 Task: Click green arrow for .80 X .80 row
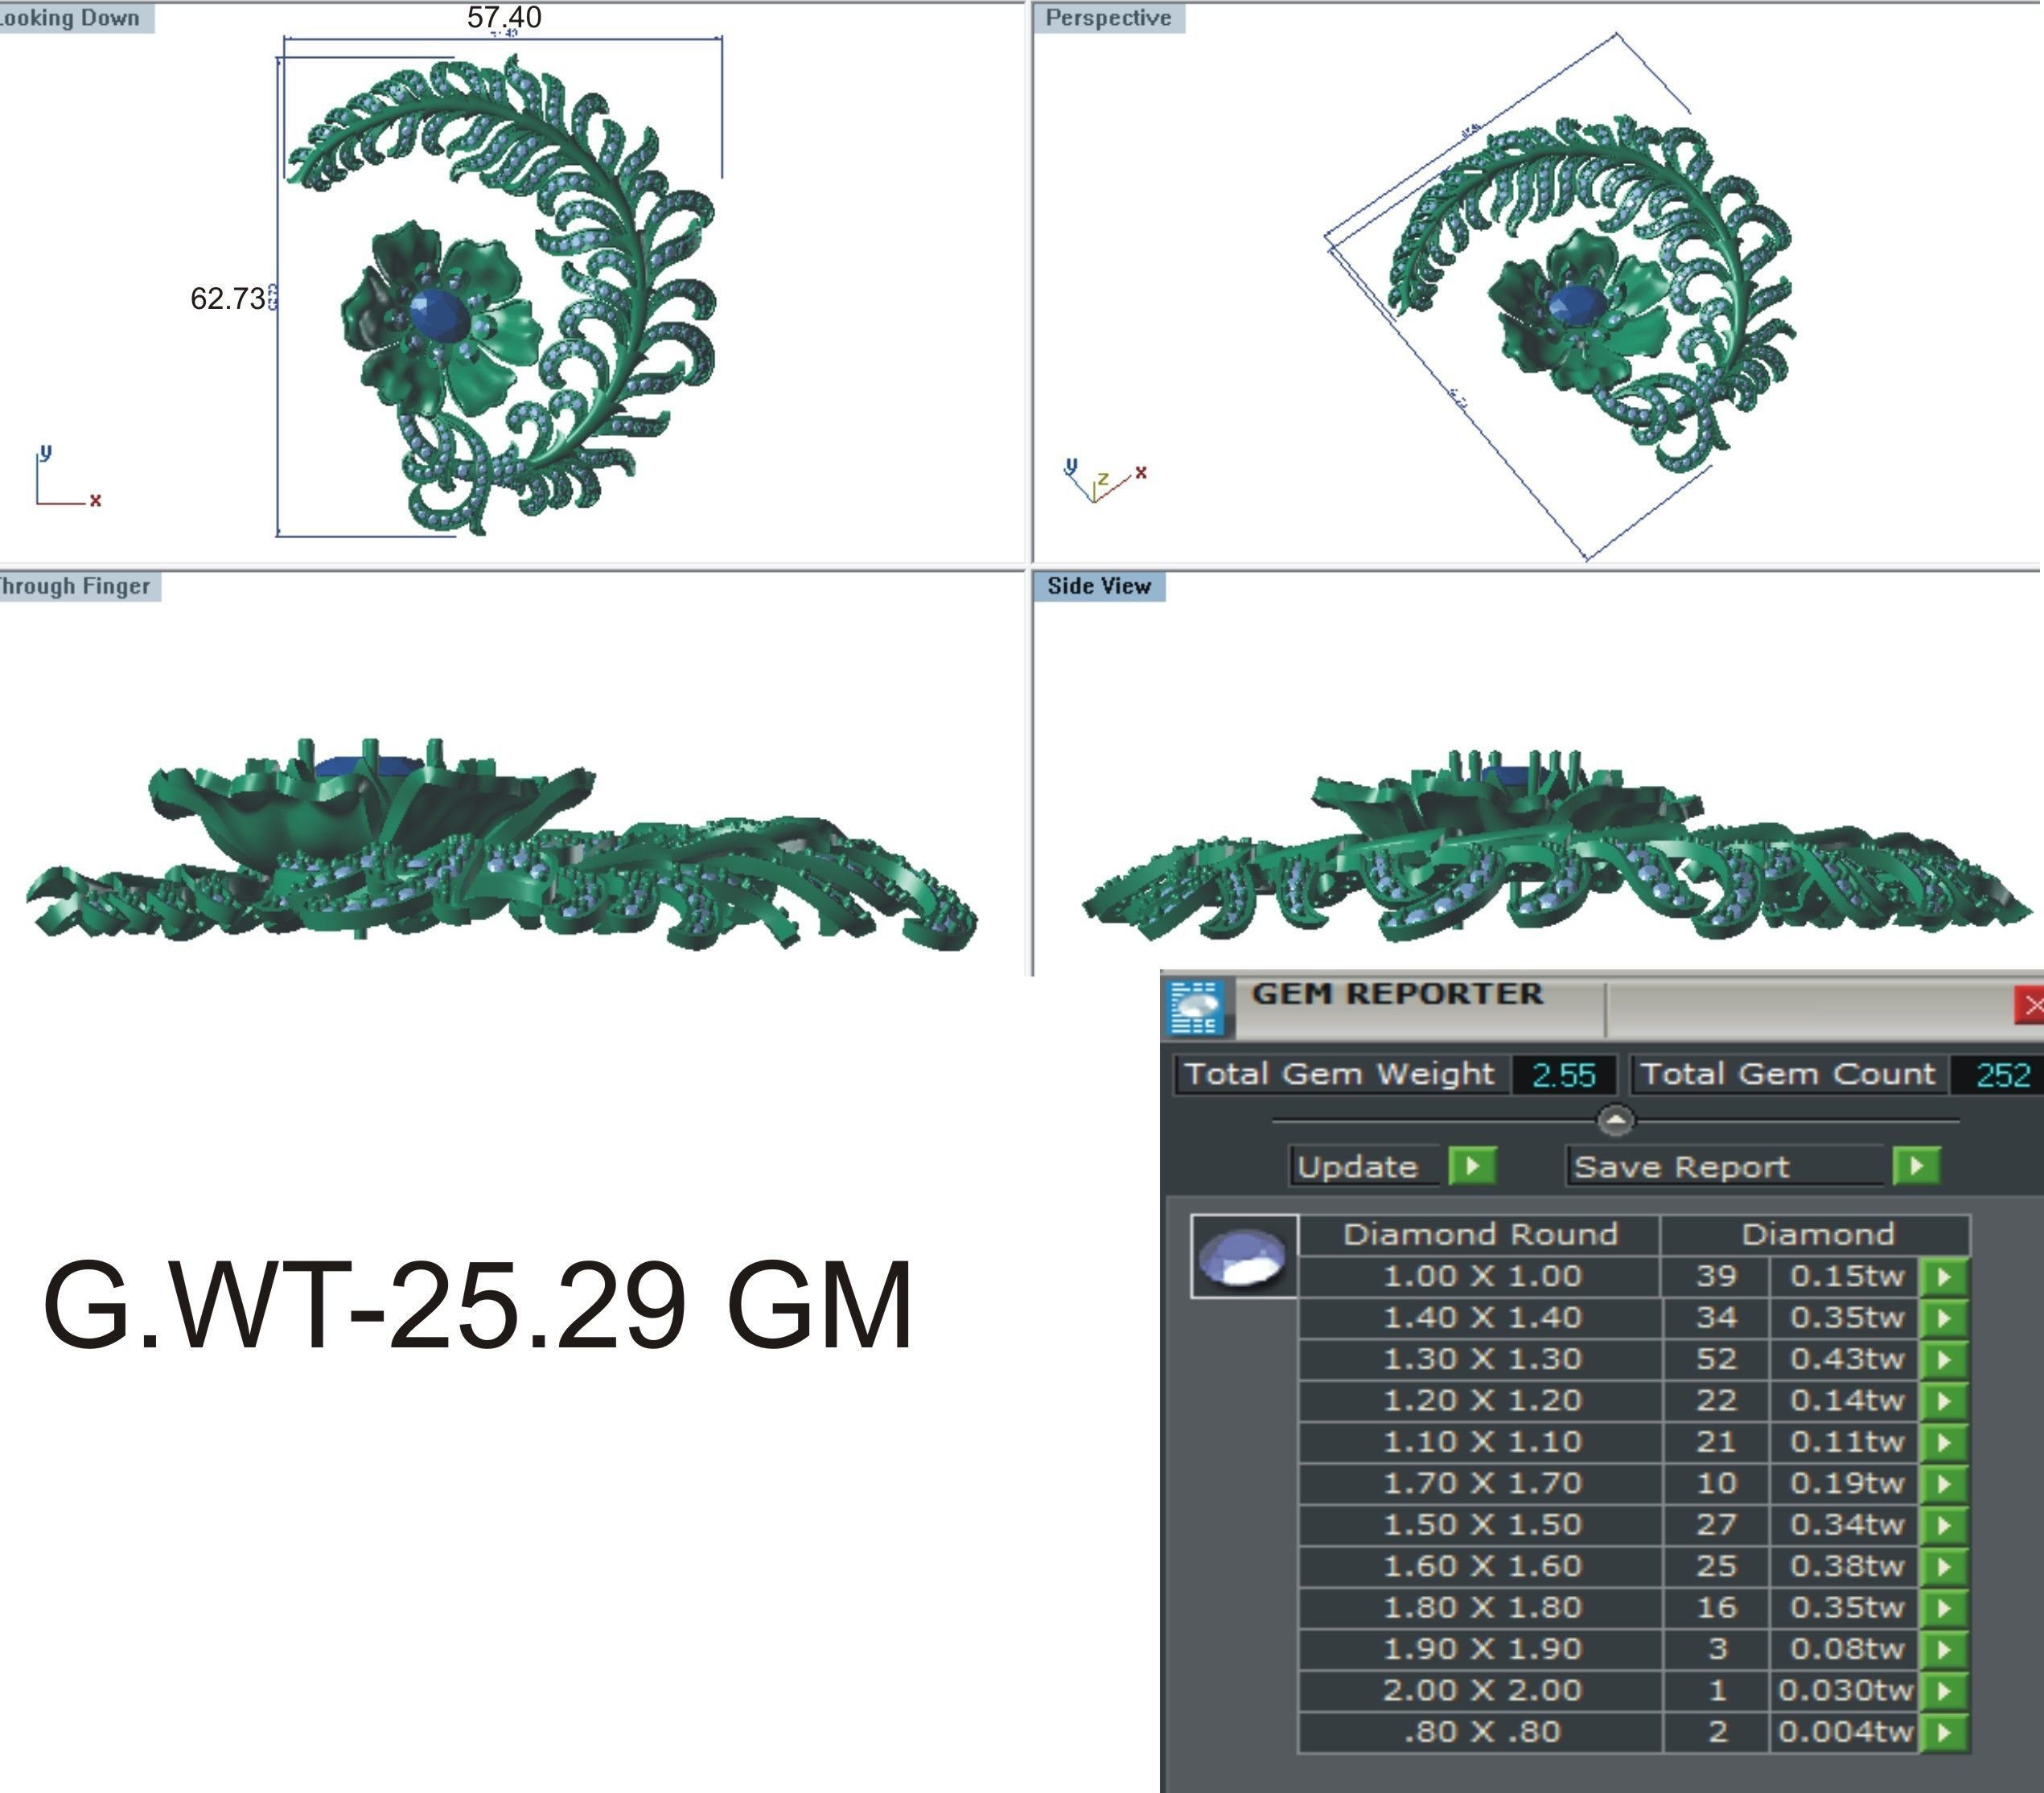1944,1732
